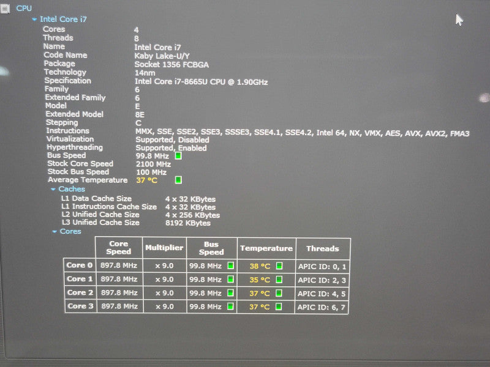Image resolution: width=490 pixels, height=367 pixels.
Task: Click Virtualization Supported, Disabled value
Action: point(173,140)
